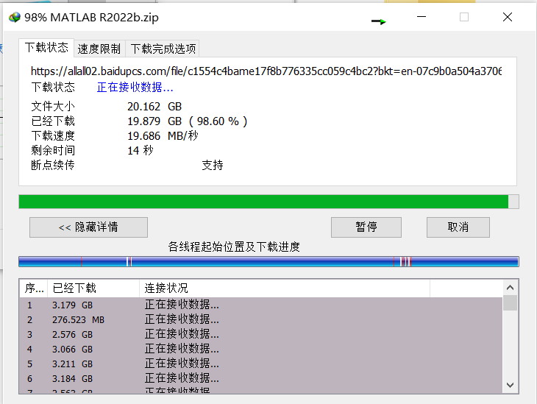Click the thread list scrollbar thumb

(510, 303)
